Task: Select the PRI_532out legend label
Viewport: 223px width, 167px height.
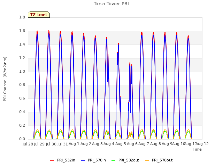Action: (x=129, y=160)
